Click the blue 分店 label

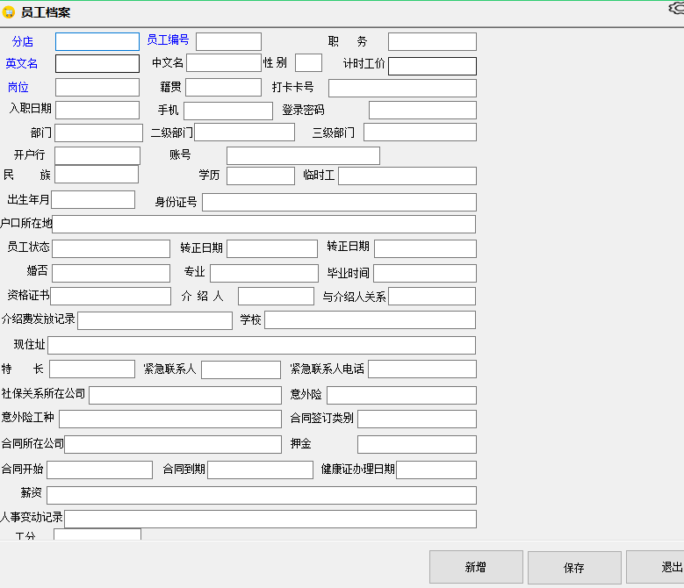tap(23, 41)
